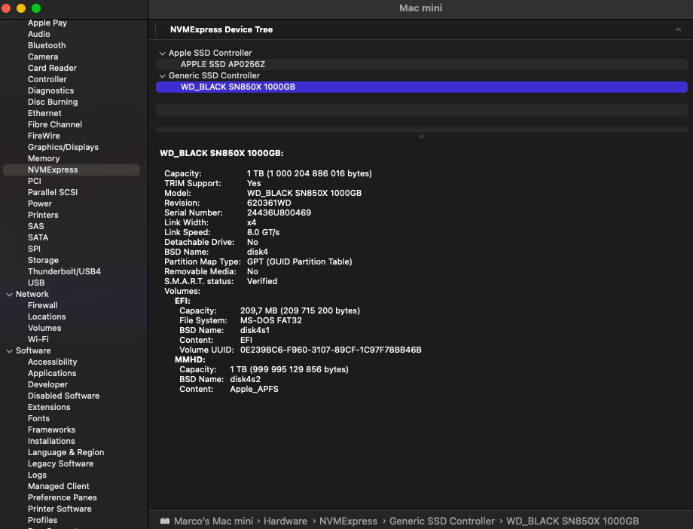
Task: Click the Mac mini icon in path bar
Action: 165,521
